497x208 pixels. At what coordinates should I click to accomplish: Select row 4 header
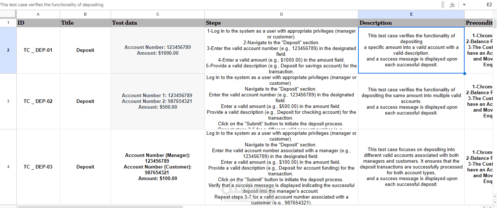pos(8,167)
